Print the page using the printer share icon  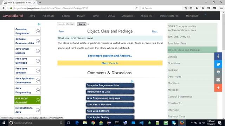click(x=218, y=72)
